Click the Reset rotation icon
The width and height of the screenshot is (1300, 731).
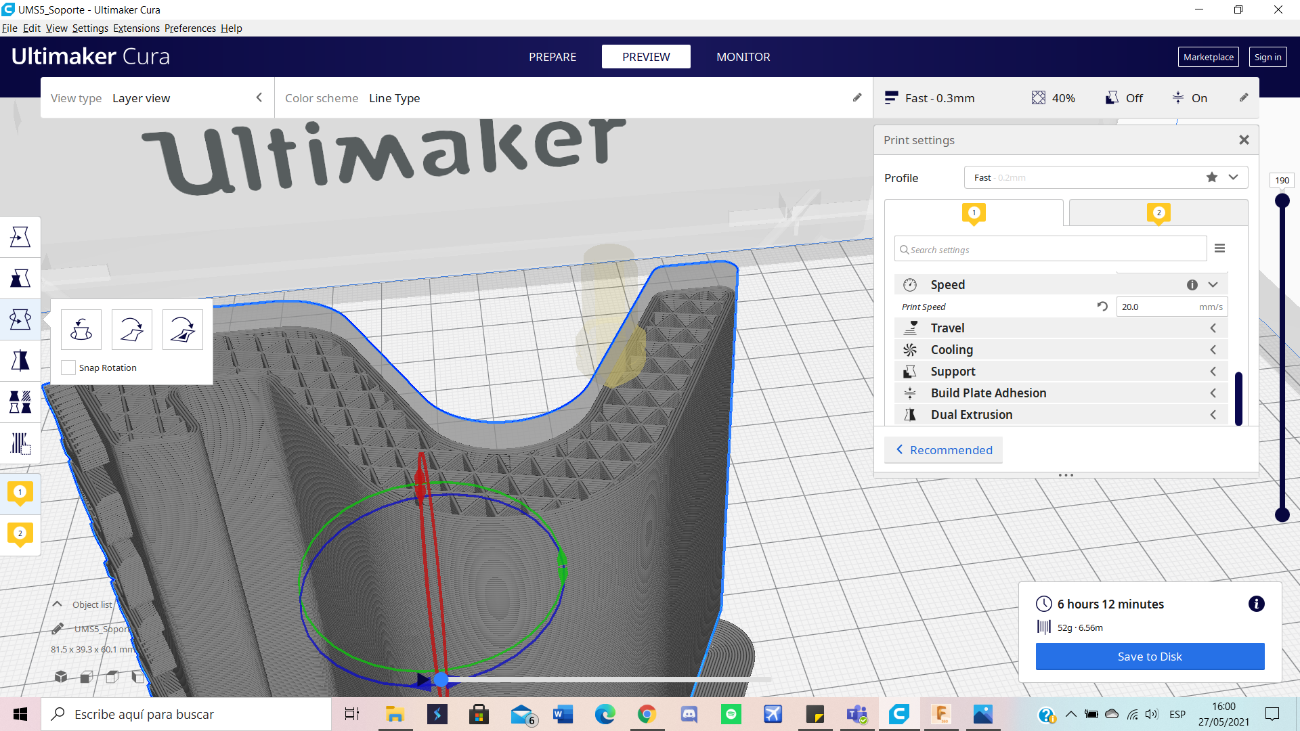(81, 330)
